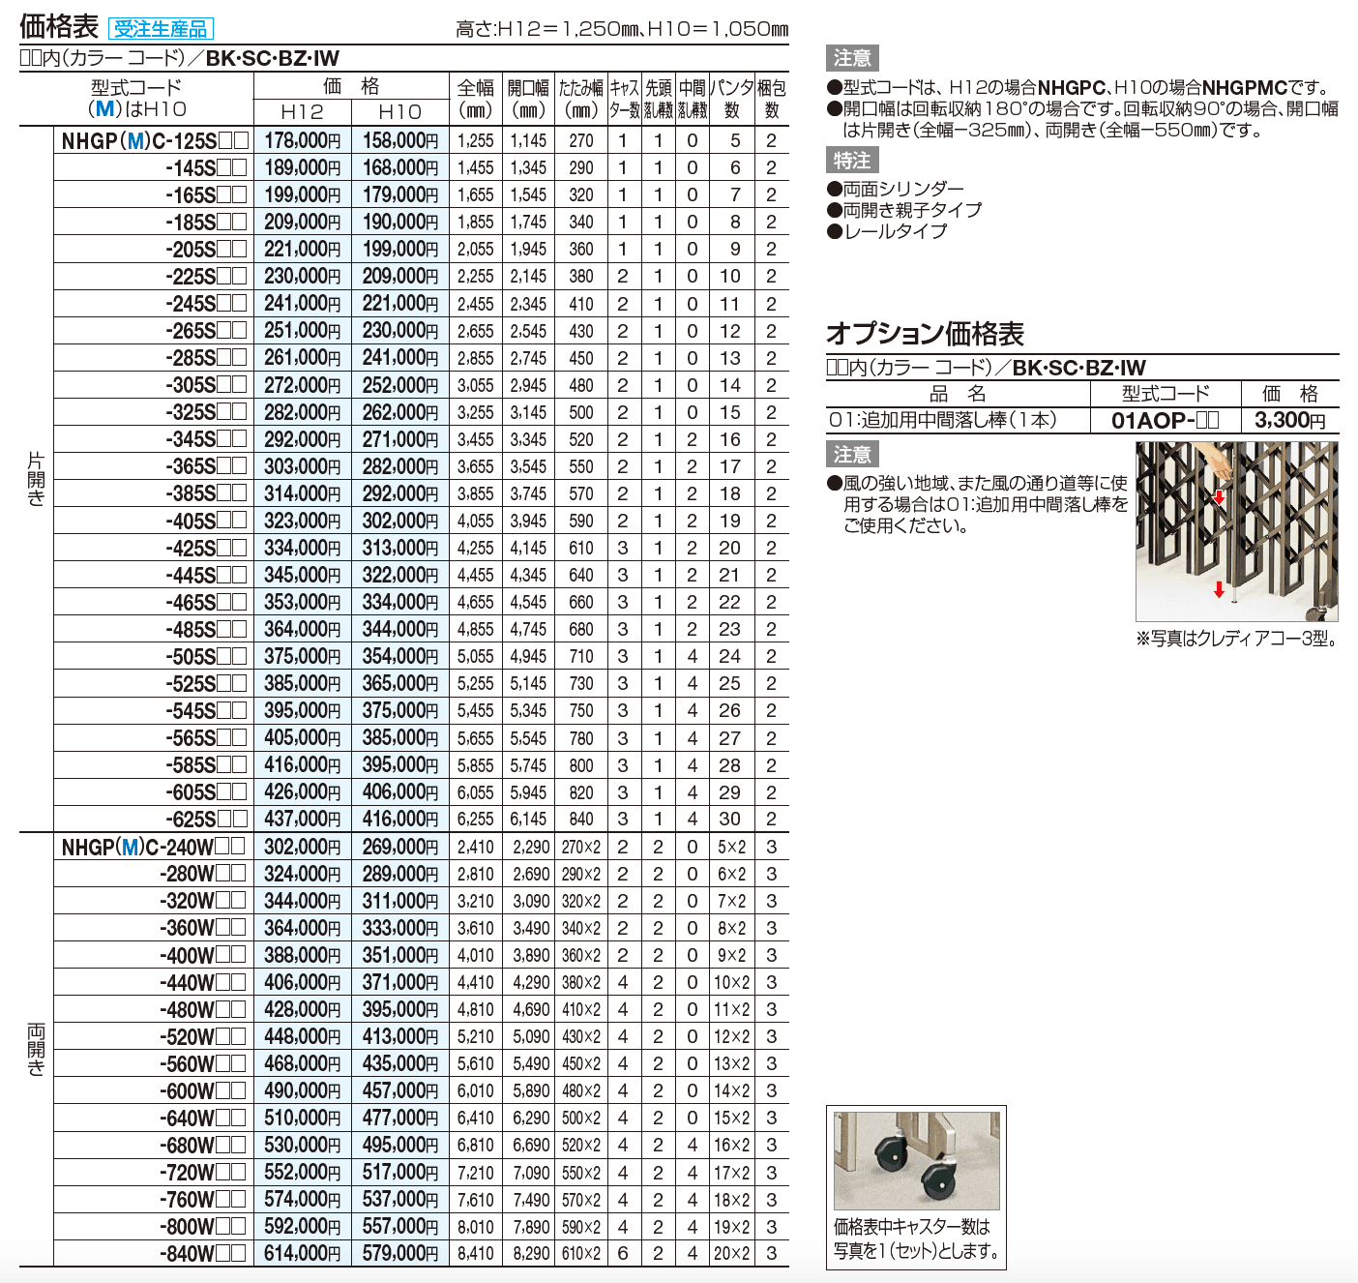Image resolution: width=1358 pixels, height=1283 pixels.
Task: Switch to the H12 price column header
Action: point(300,110)
